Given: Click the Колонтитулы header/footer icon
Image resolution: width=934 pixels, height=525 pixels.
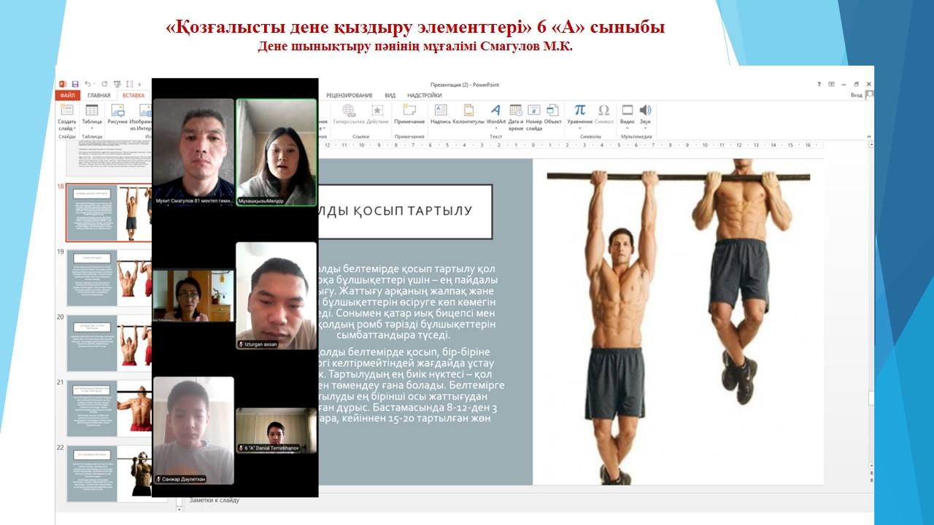Looking at the screenshot, I should (468, 111).
